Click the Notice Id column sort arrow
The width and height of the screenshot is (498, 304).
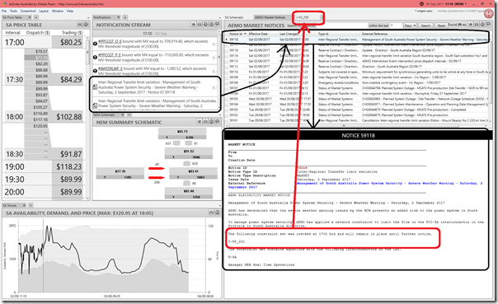click(245, 34)
